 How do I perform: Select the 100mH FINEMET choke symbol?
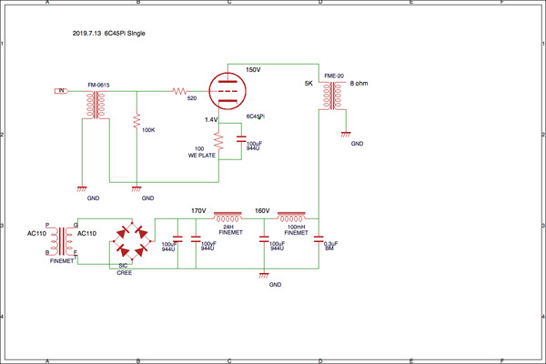coord(291,217)
